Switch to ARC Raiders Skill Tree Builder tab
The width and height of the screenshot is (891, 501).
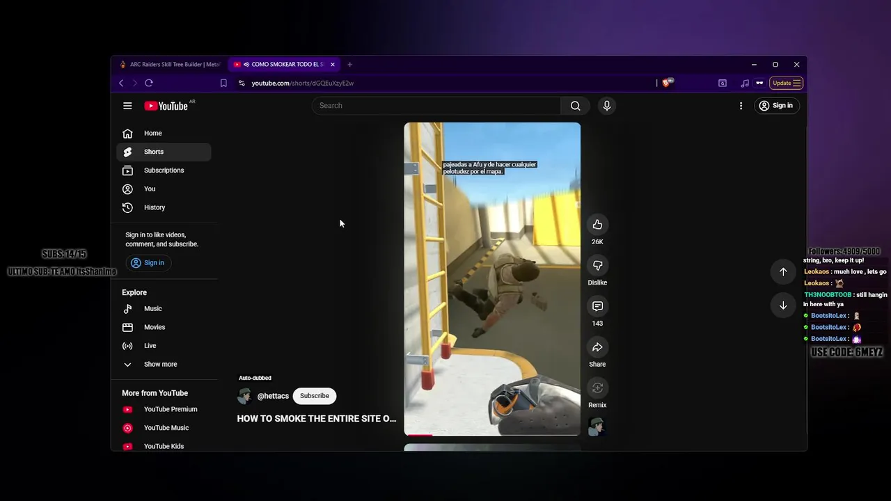pyautogui.click(x=170, y=64)
